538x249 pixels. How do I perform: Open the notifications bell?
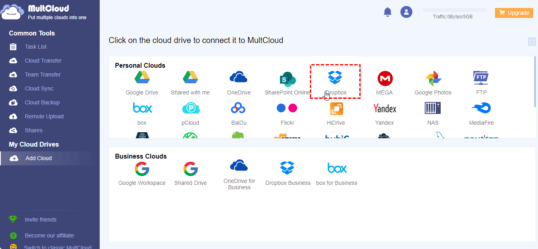click(388, 12)
